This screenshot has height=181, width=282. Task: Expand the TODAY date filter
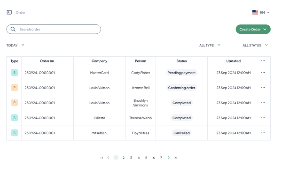pos(16,45)
